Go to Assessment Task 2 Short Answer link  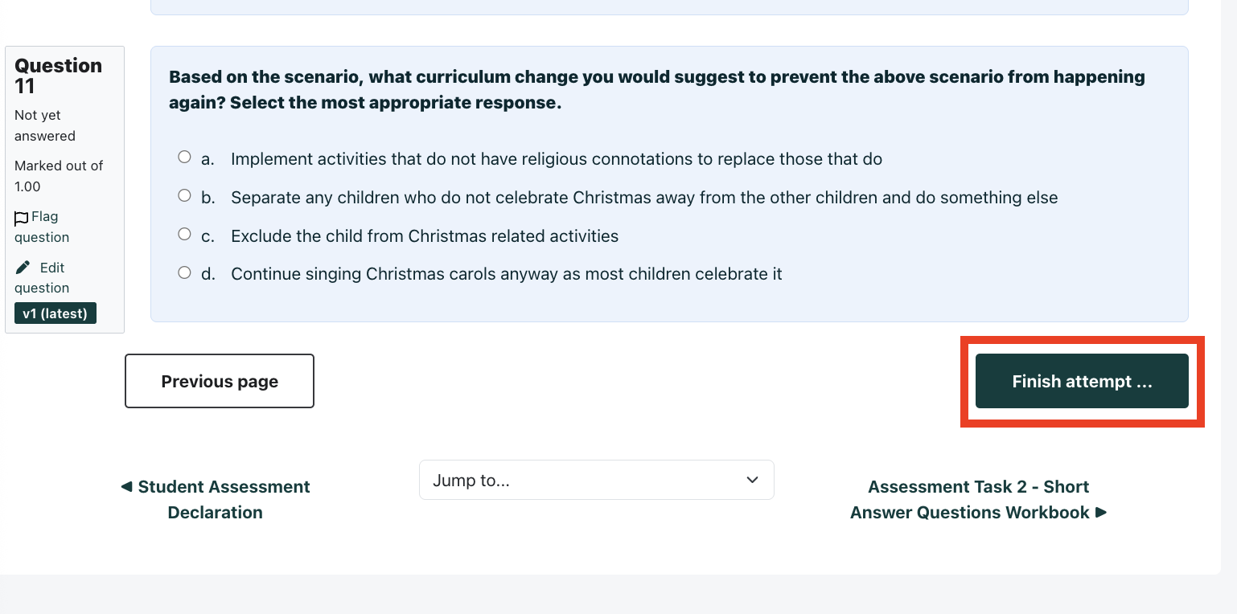977,500
